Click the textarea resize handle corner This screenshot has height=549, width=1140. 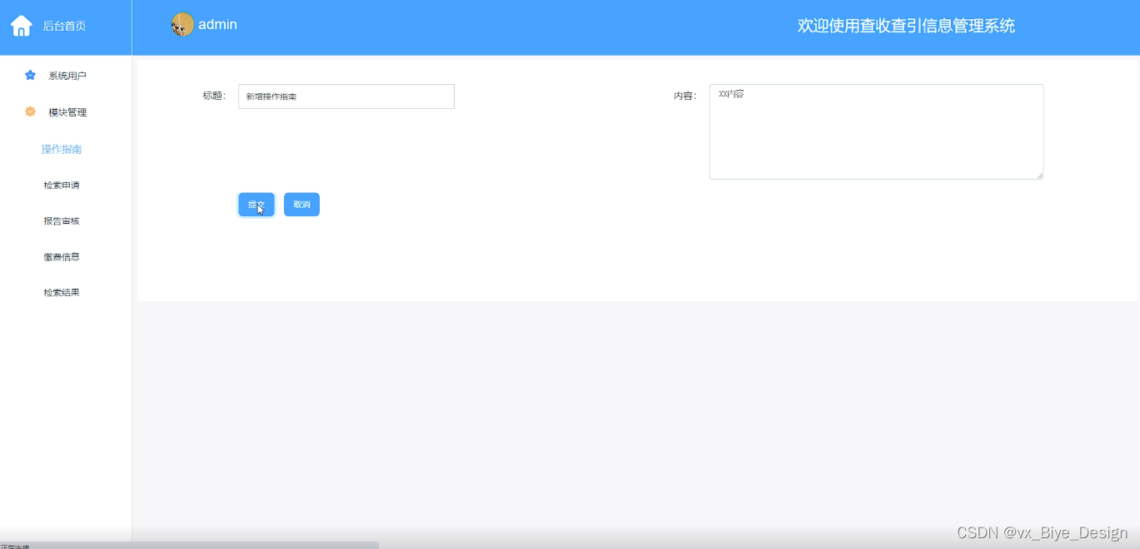point(1039,175)
